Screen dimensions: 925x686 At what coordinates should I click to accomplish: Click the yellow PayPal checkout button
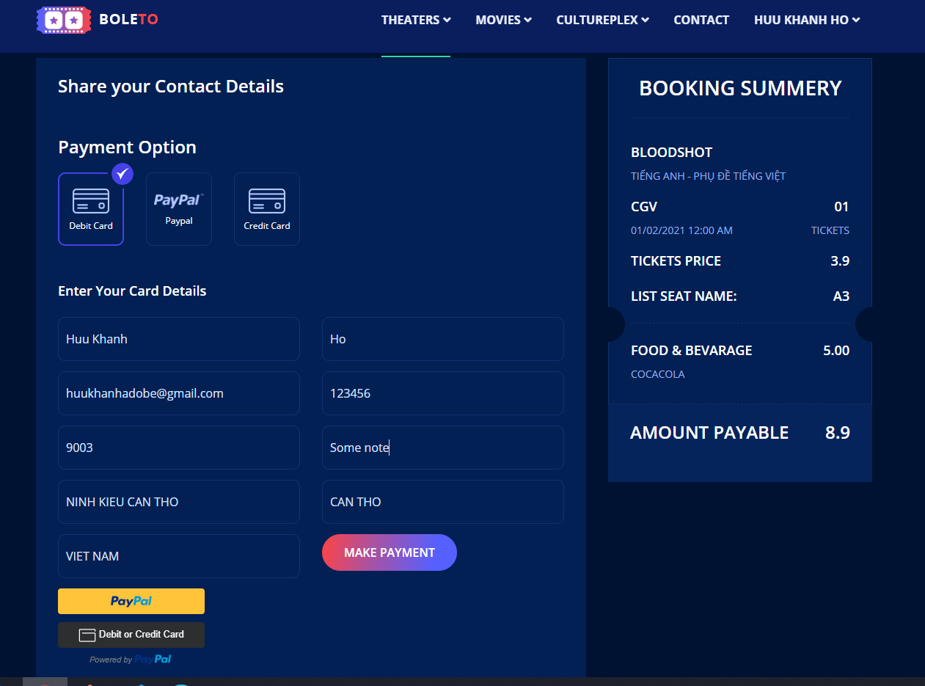coord(131,601)
